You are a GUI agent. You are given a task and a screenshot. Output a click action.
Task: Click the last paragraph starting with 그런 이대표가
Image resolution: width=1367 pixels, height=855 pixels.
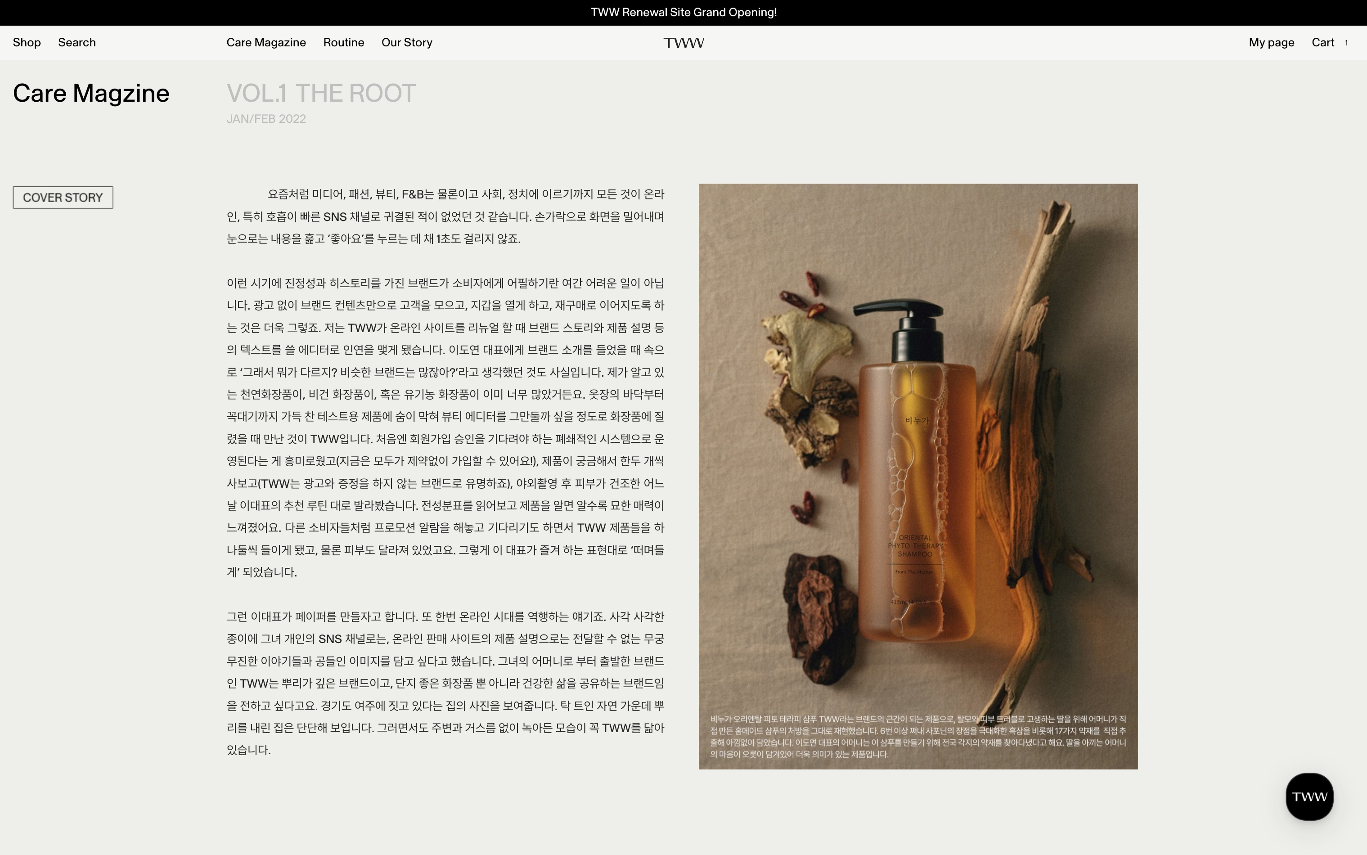coord(445,683)
